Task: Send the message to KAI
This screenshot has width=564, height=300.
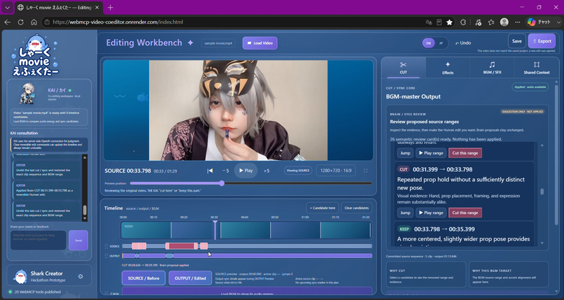Action: 78,241
